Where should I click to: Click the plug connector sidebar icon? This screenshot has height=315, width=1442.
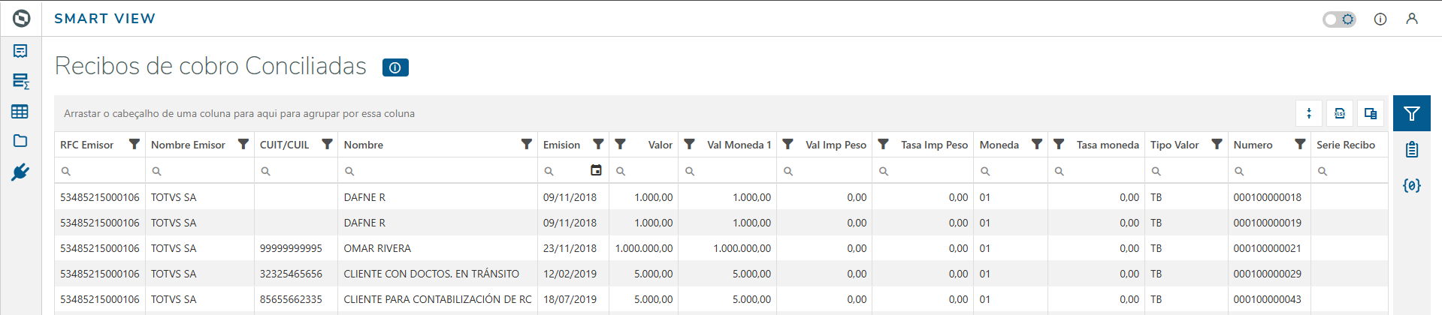(20, 172)
